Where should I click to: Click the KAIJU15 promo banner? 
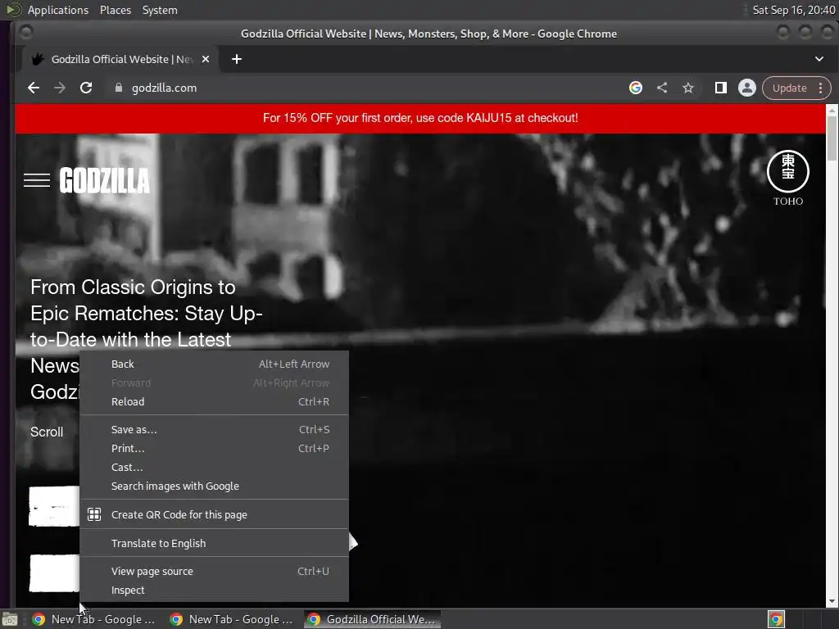(x=420, y=118)
